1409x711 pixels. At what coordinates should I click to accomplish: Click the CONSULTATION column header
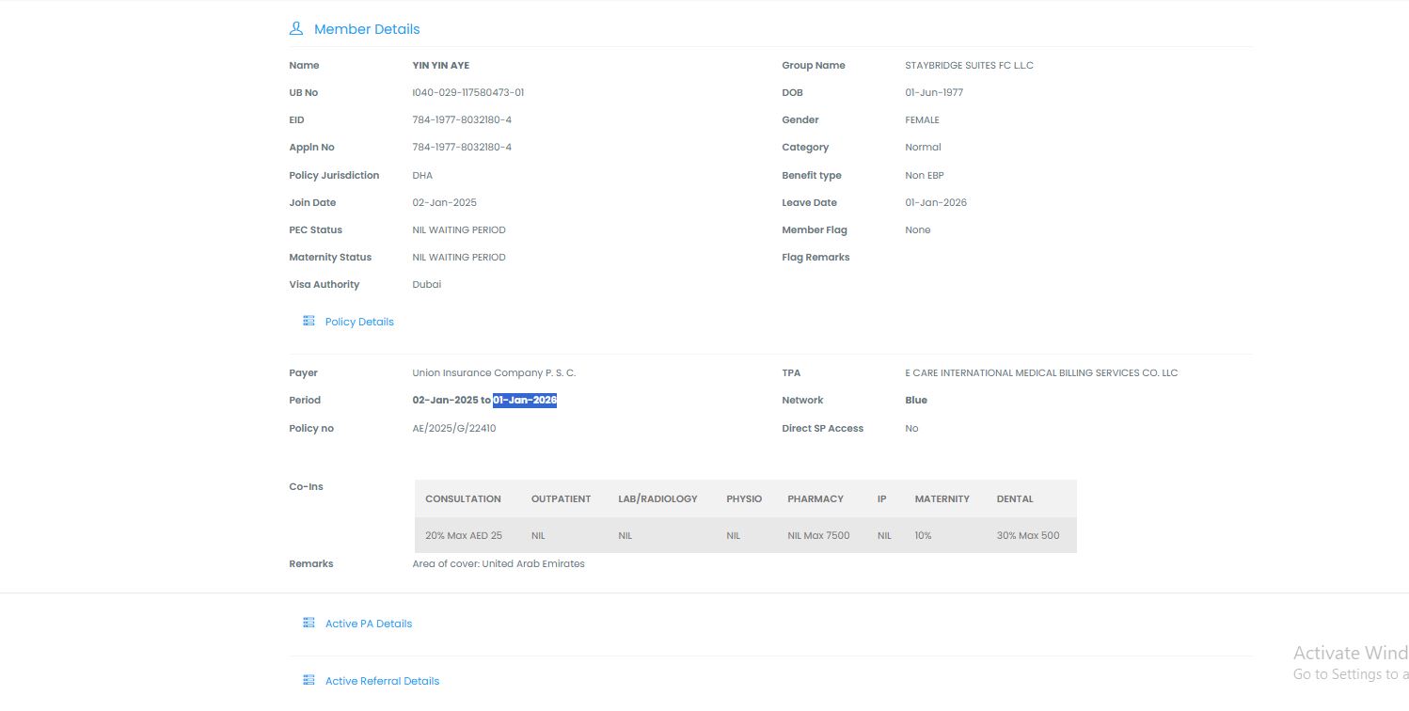(x=463, y=498)
